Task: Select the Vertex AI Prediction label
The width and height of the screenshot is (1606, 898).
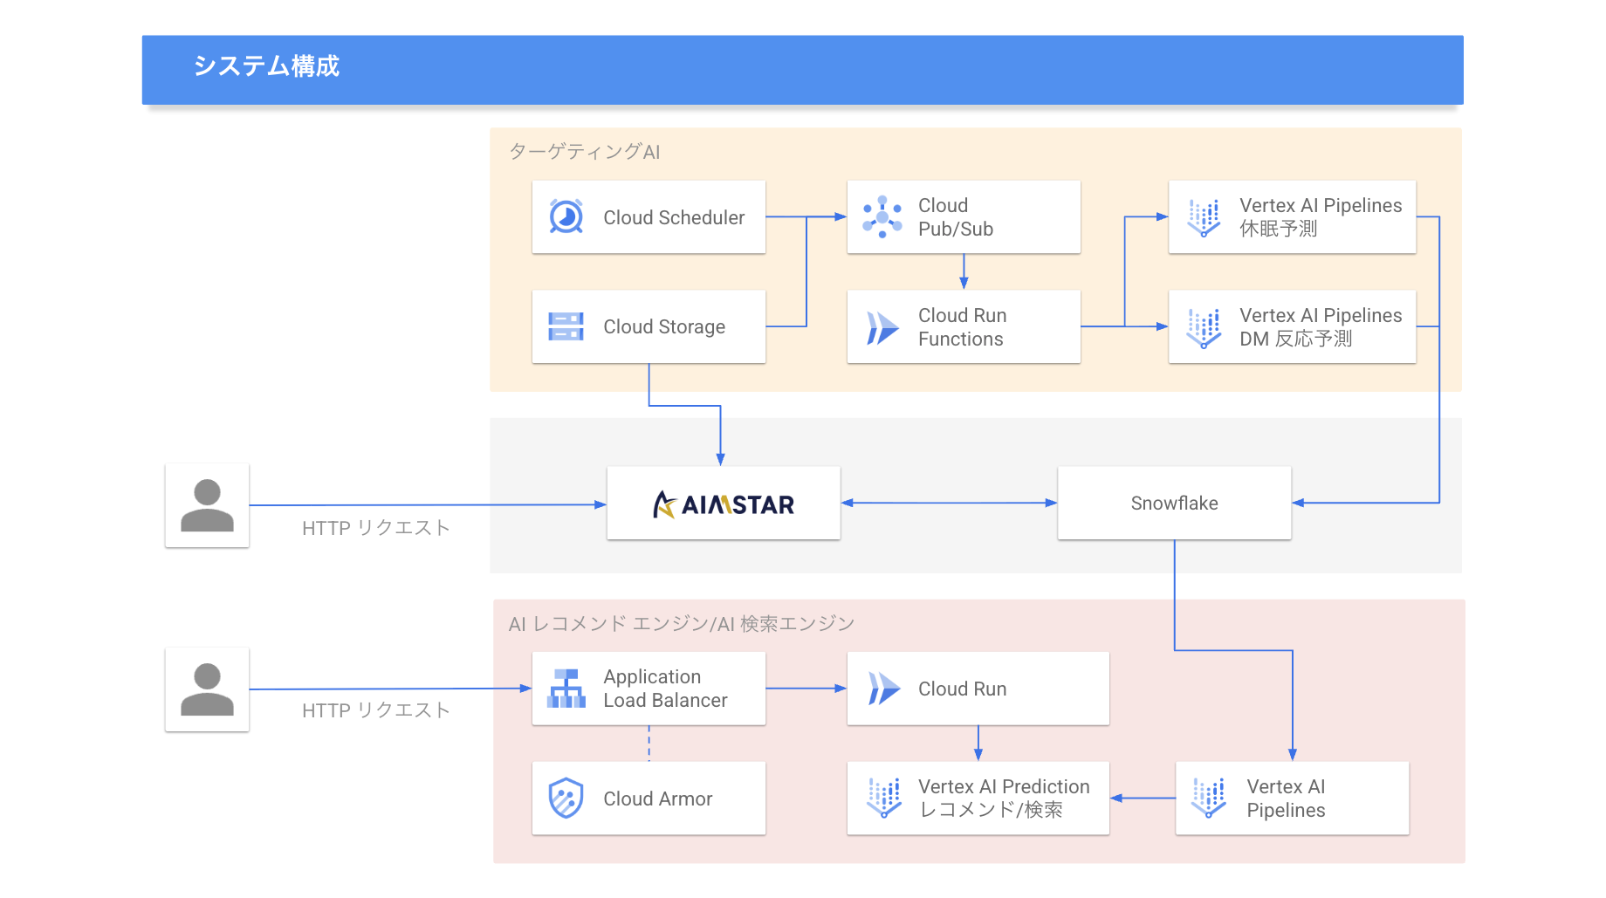Action: pos(1004,786)
